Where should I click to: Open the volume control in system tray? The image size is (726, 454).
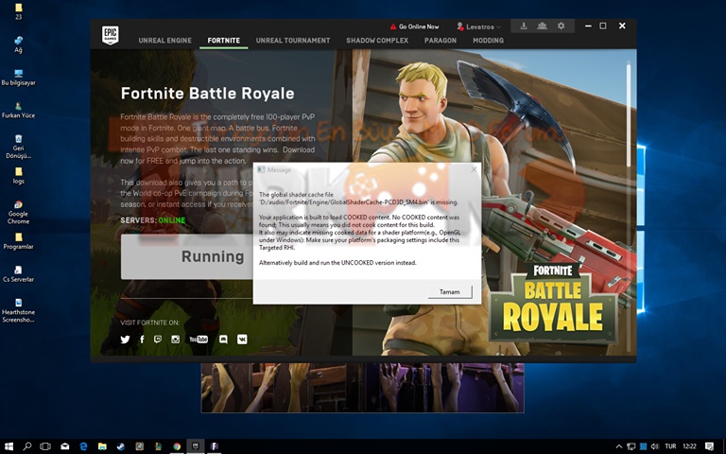pos(655,446)
